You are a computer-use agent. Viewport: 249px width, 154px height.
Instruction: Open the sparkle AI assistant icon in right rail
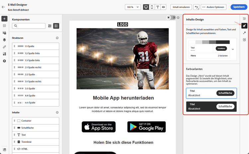[244, 33]
